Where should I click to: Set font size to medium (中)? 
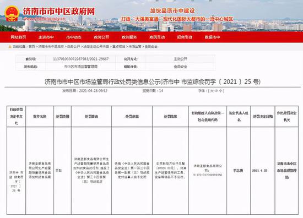coord(217,91)
